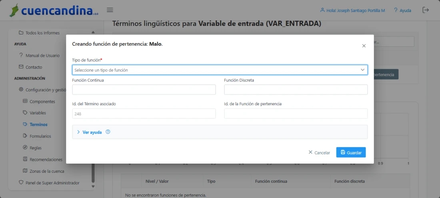Screen dimensions: 440x198
Task: Open Componentes in the sidebar
Action: (42, 102)
